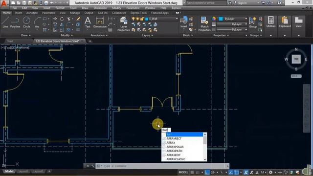Open the Tools menu

point(73,8)
